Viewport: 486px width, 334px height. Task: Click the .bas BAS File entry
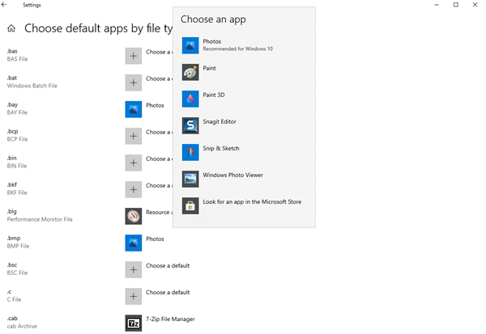pyautogui.click(x=17, y=55)
